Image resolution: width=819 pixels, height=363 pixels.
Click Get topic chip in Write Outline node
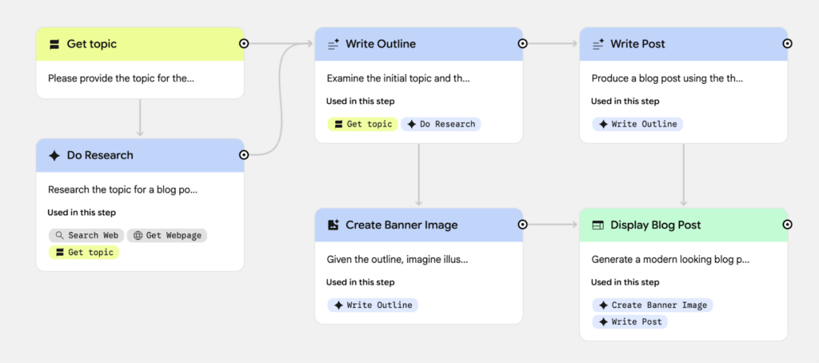pos(362,124)
